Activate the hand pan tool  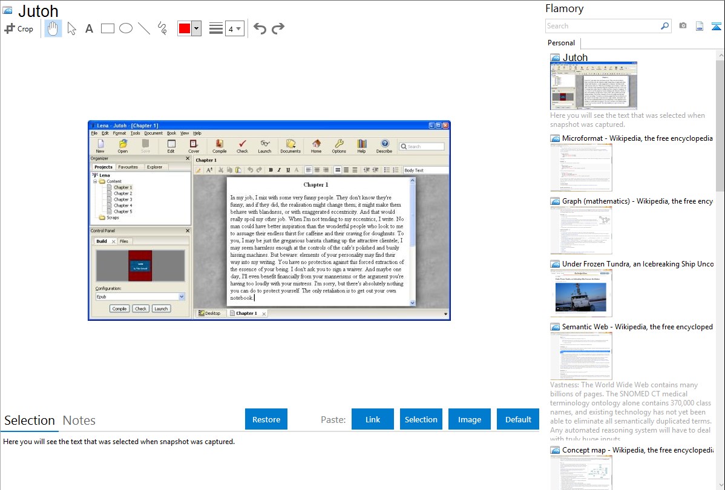[53, 28]
